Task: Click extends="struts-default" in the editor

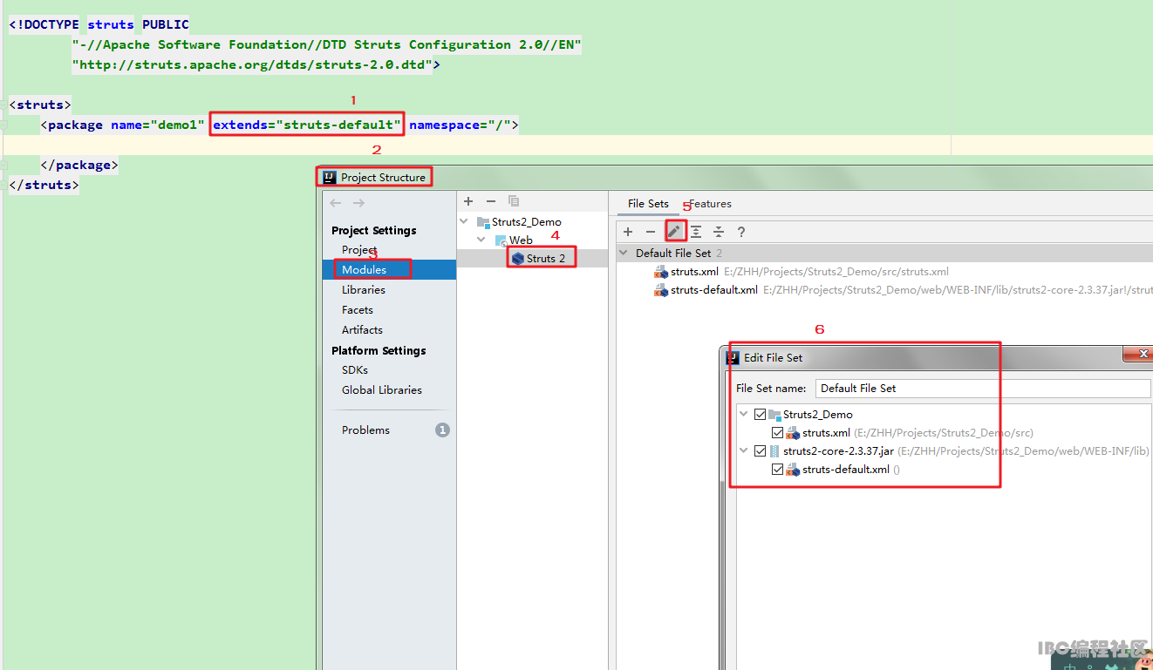Action: point(307,125)
